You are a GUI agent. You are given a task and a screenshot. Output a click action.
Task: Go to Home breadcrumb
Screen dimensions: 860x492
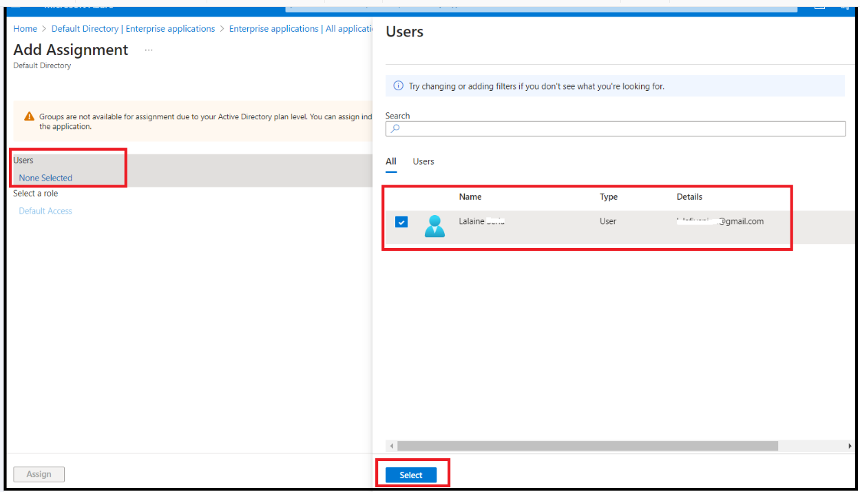tap(25, 28)
